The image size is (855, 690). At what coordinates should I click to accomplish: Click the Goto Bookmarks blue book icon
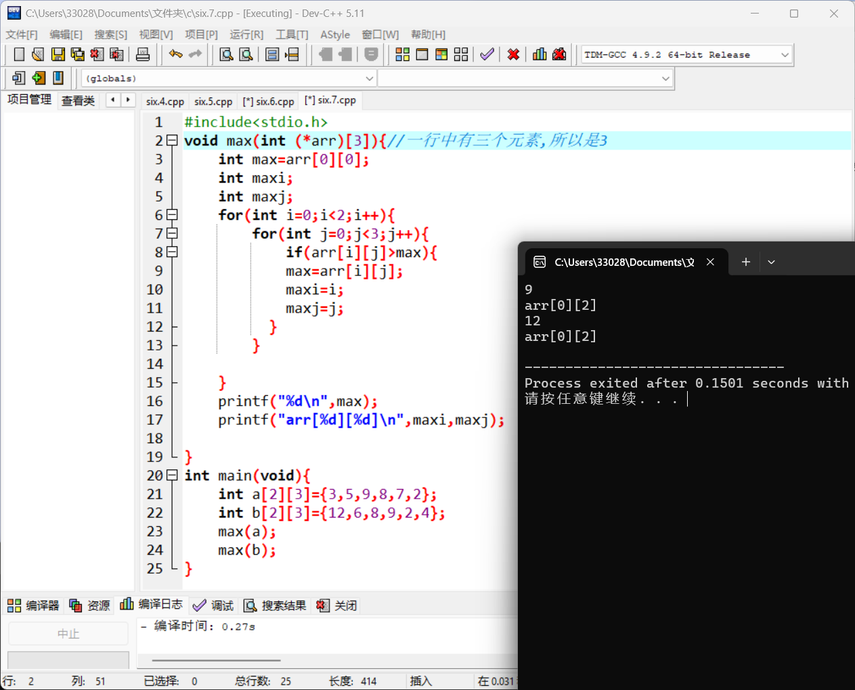pos(58,78)
